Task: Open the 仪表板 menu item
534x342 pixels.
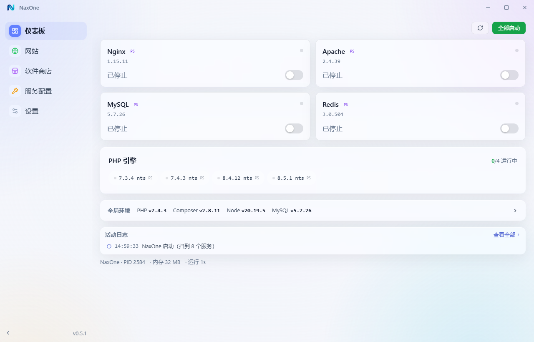Action: (x=46, y=31)
